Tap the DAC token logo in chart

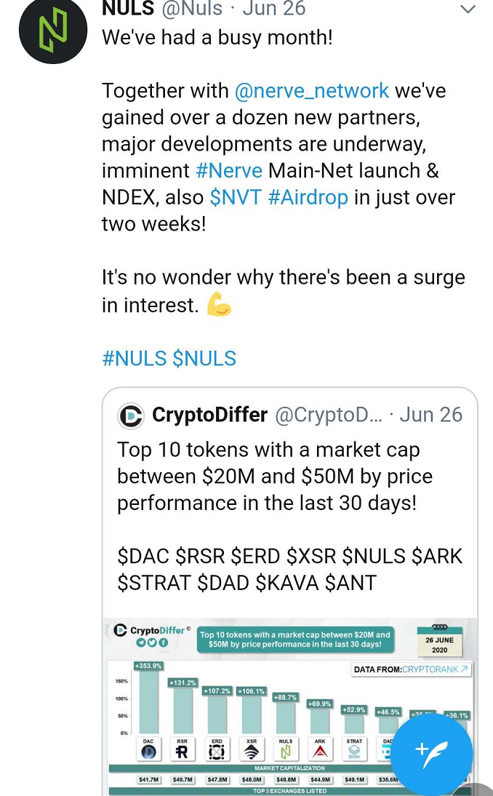pyautogui.click(x=148, y=752)
